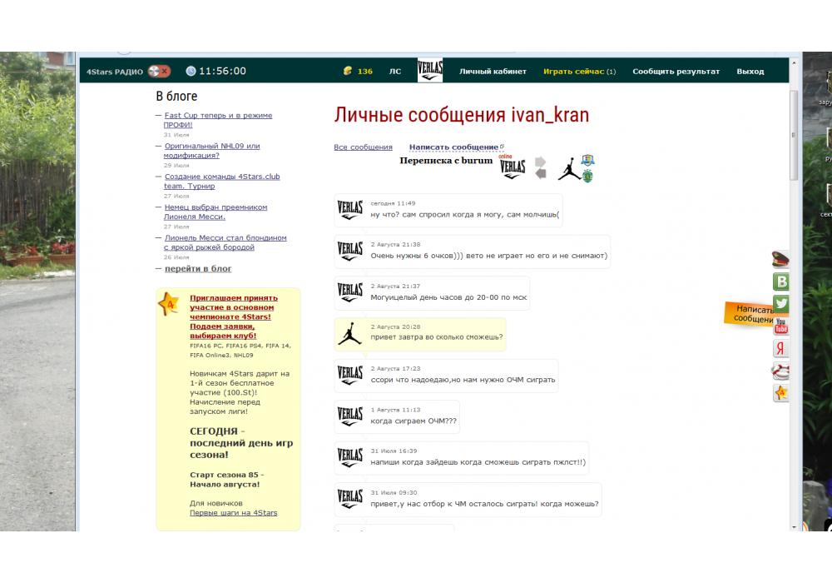Click the СЕГОДНЯ - последний день игр сезона! text

[241, 443]
